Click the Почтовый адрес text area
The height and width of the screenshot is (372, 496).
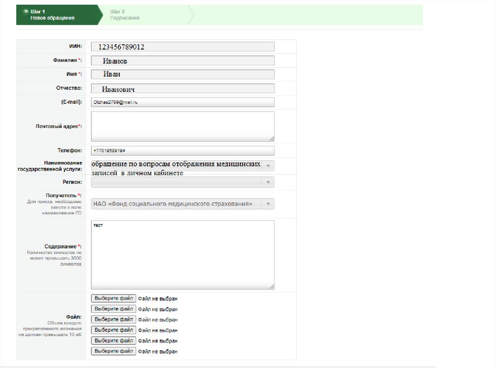point(183,127)
